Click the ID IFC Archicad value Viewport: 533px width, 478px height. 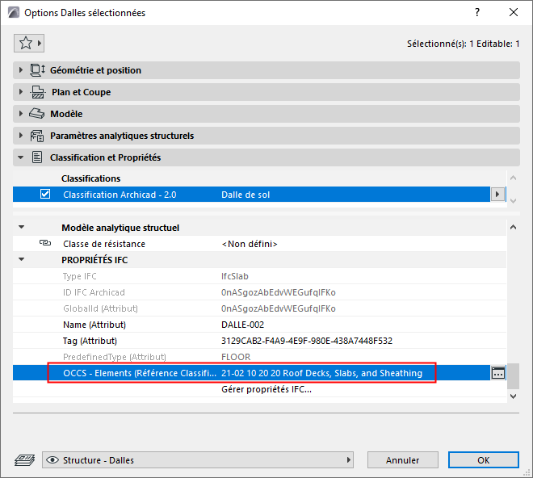point(279,292)
